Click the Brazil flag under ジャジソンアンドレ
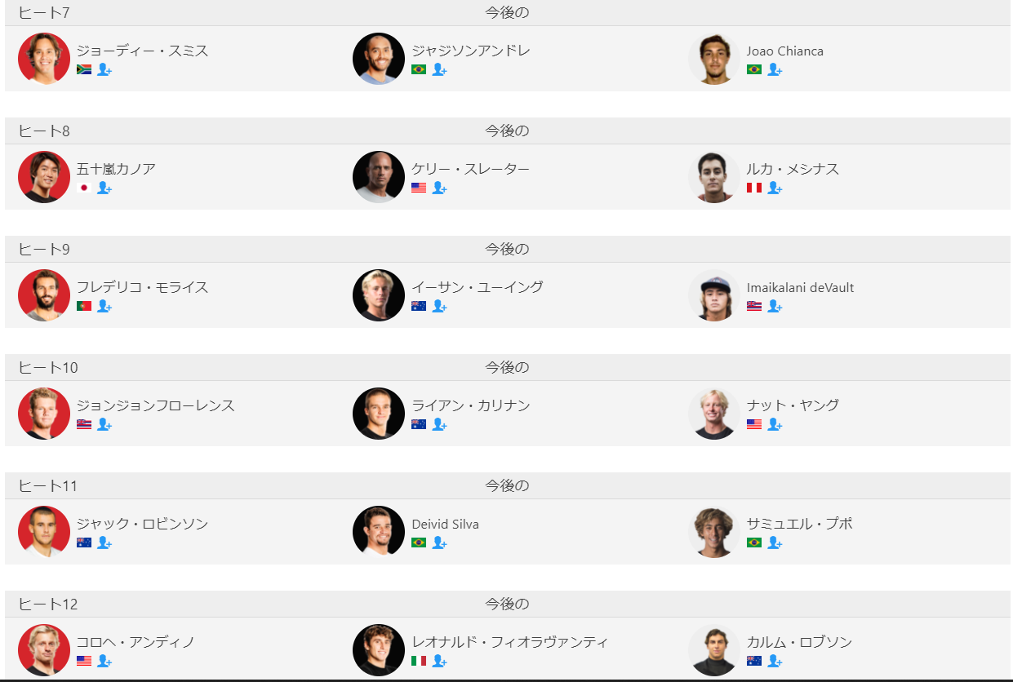The width and height of the screenshot is (1013, 682). (419, 70)
